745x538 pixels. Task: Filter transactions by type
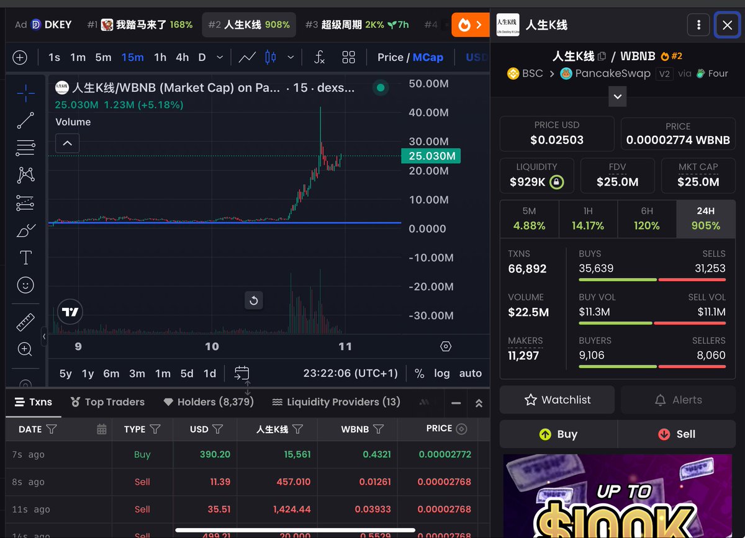point(155,429)
